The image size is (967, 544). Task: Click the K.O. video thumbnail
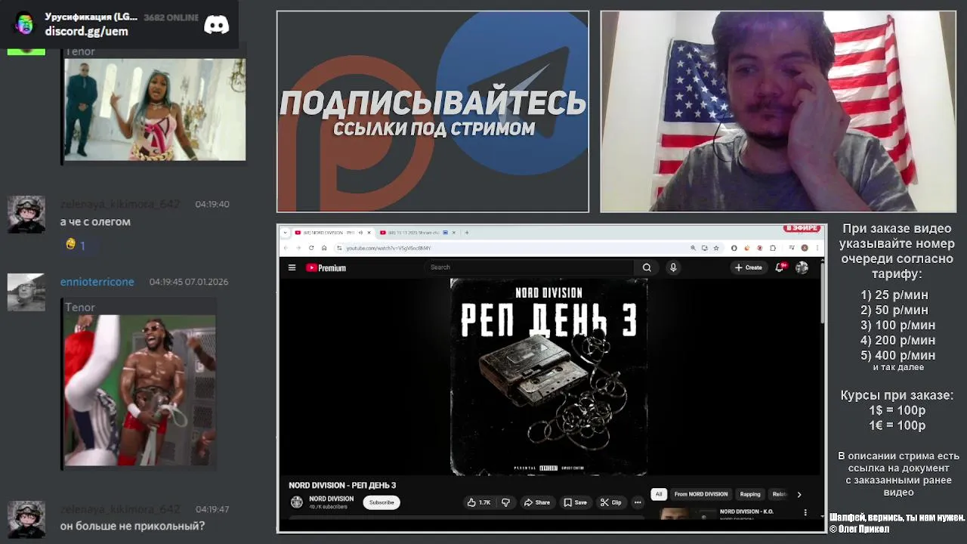(686, 514)
